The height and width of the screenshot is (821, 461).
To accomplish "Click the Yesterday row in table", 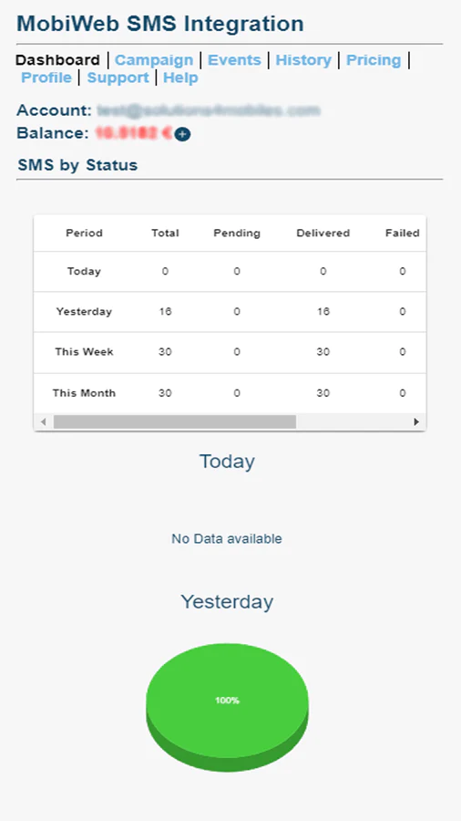I will point(230,312).
